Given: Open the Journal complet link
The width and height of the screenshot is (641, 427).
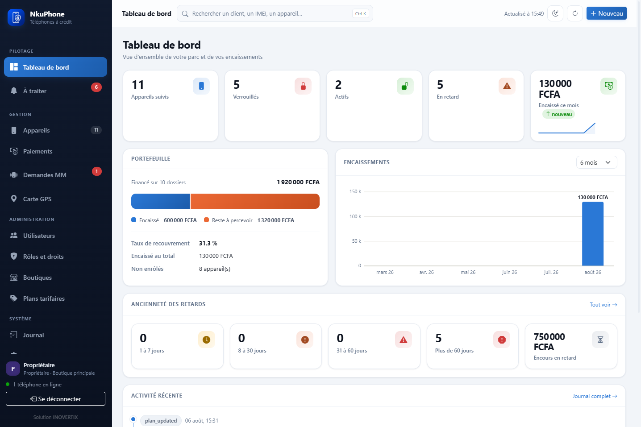Looking at the screenshot, I should pos(595,396).
